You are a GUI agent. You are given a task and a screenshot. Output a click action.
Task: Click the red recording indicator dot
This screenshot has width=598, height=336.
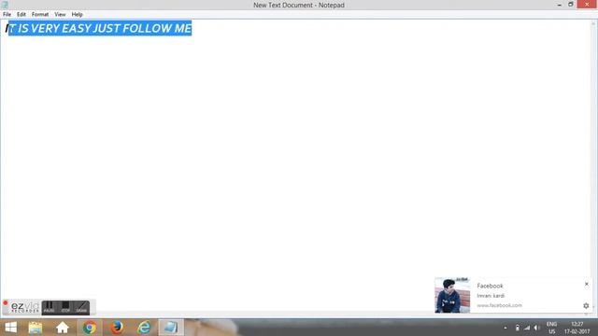pyautogui.click(x=6, y=303)
